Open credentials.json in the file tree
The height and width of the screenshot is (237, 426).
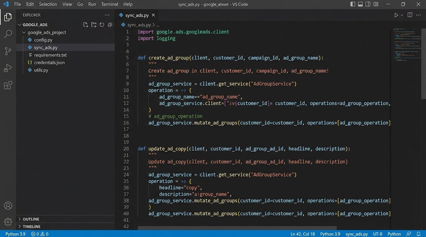pyautogui.click(x=49, y=63)
